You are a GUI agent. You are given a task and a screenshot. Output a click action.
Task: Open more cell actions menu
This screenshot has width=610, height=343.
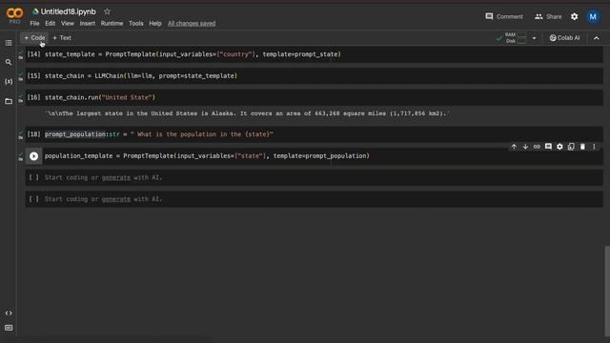click(x=594, y=147)
